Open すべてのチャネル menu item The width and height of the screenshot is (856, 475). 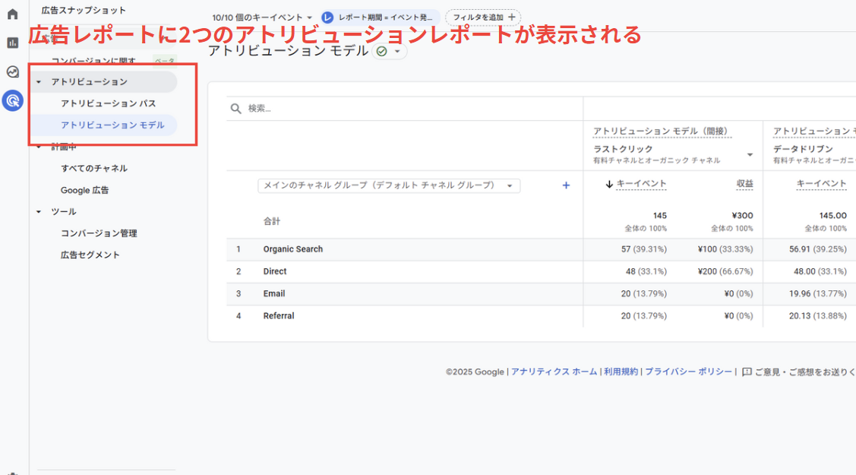click(x=94, y=168)
